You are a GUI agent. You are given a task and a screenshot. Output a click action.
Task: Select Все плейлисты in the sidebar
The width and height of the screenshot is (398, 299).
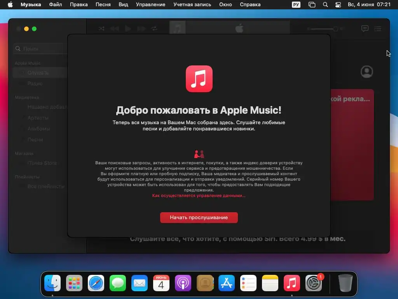40,186
